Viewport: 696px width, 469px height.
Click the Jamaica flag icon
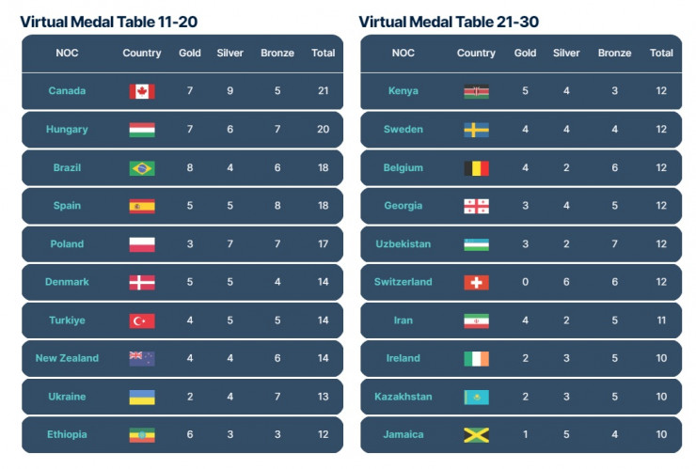point(476,434)
